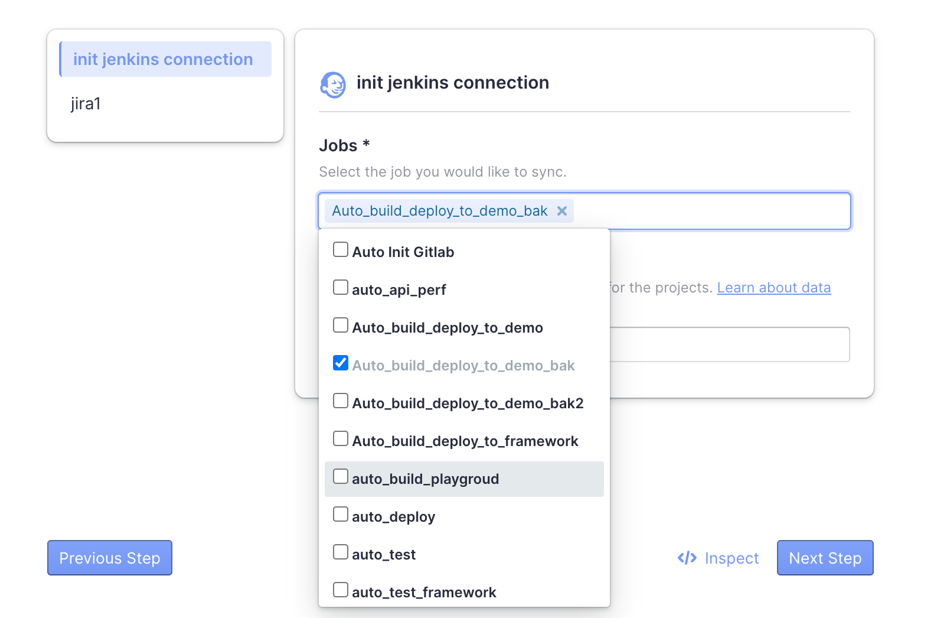Click the auto_test_framework option label
Screen dimensions: 934x618
(424, 593)
